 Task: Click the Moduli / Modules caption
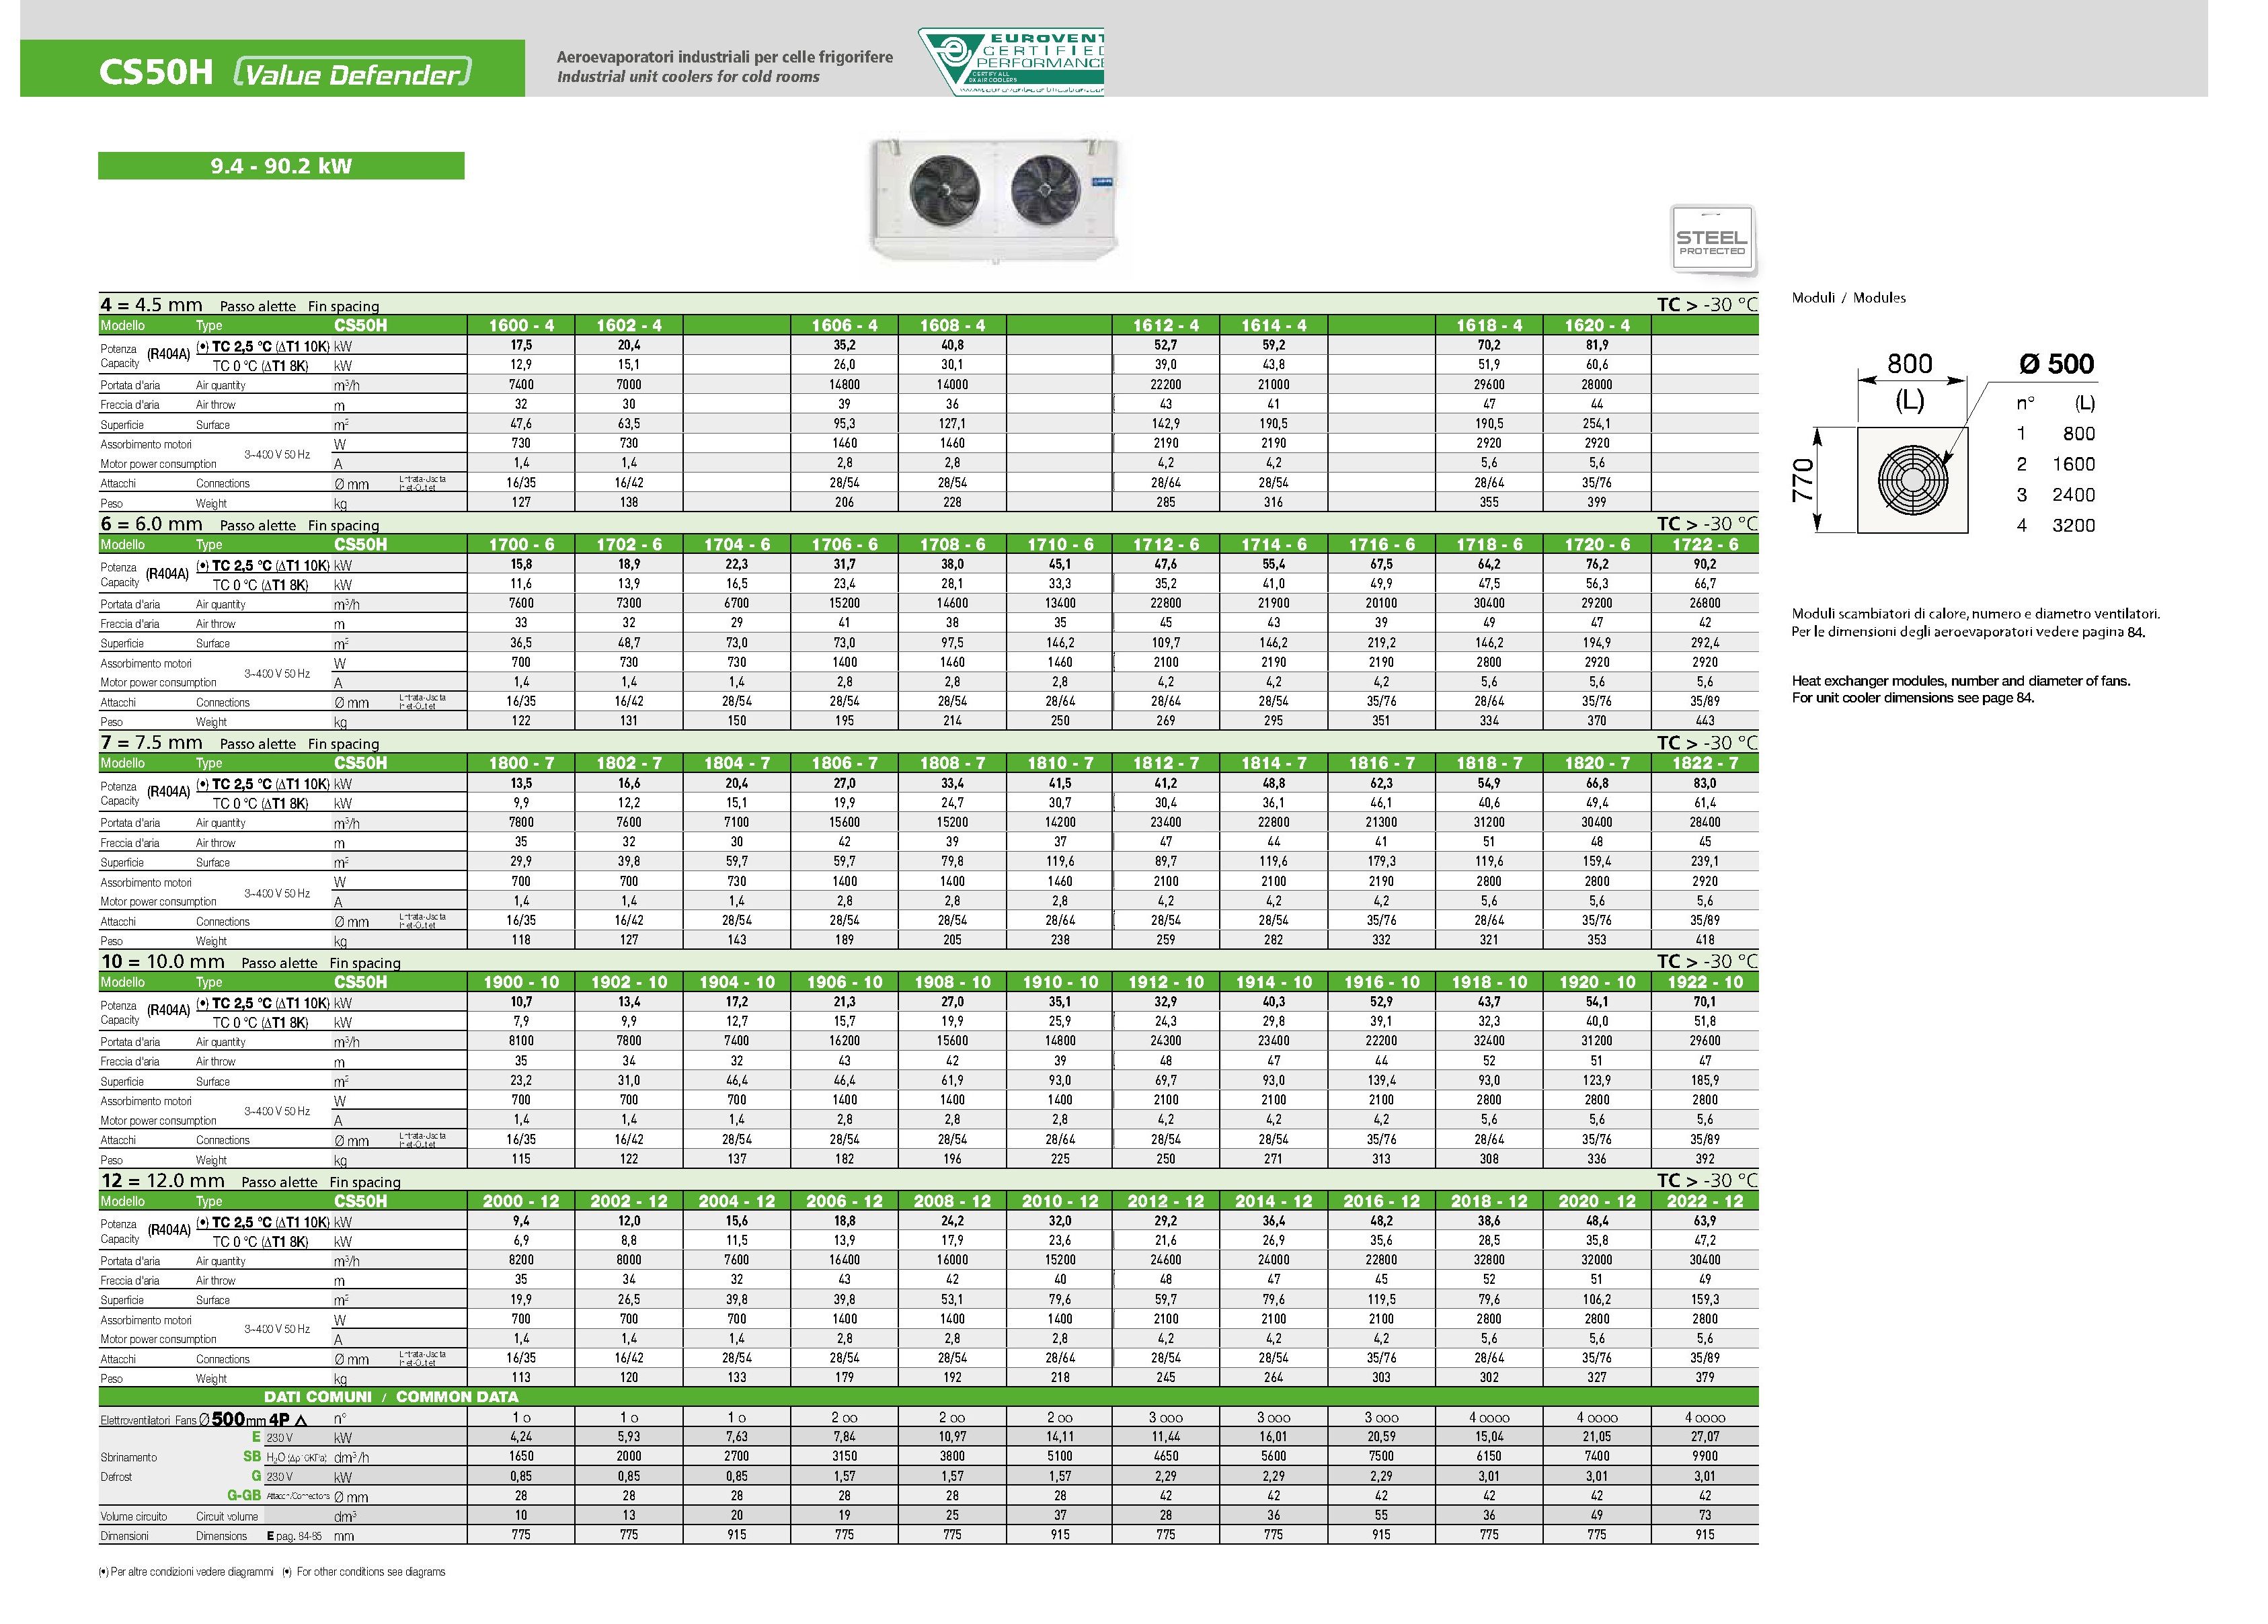(x=1848, y=298)
